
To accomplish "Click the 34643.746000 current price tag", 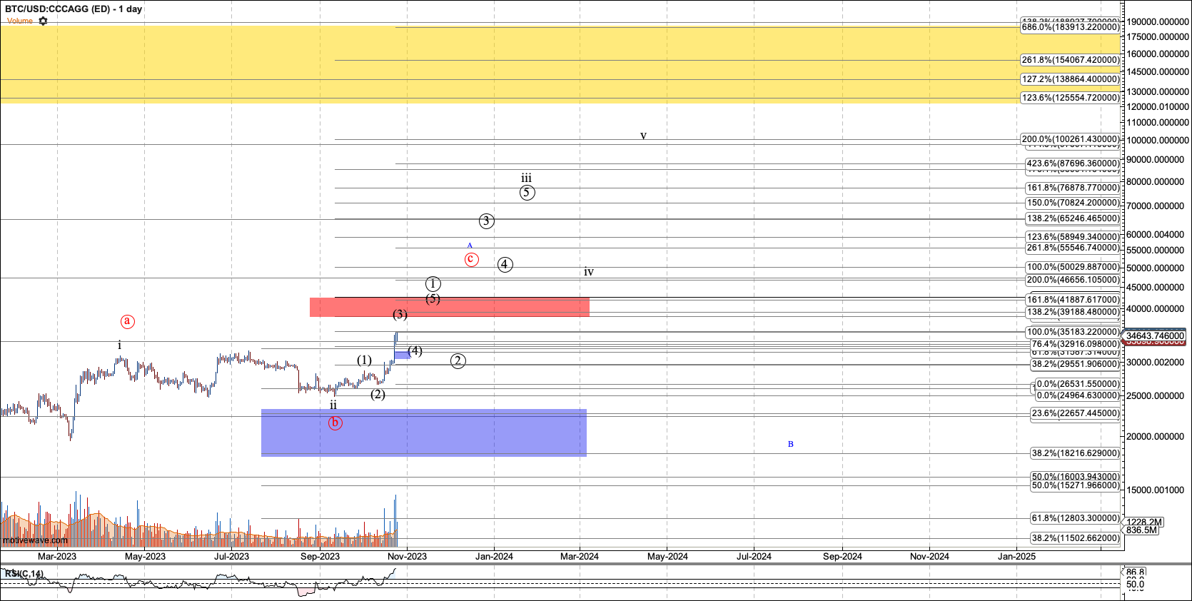I will [x=1154, y=335].
